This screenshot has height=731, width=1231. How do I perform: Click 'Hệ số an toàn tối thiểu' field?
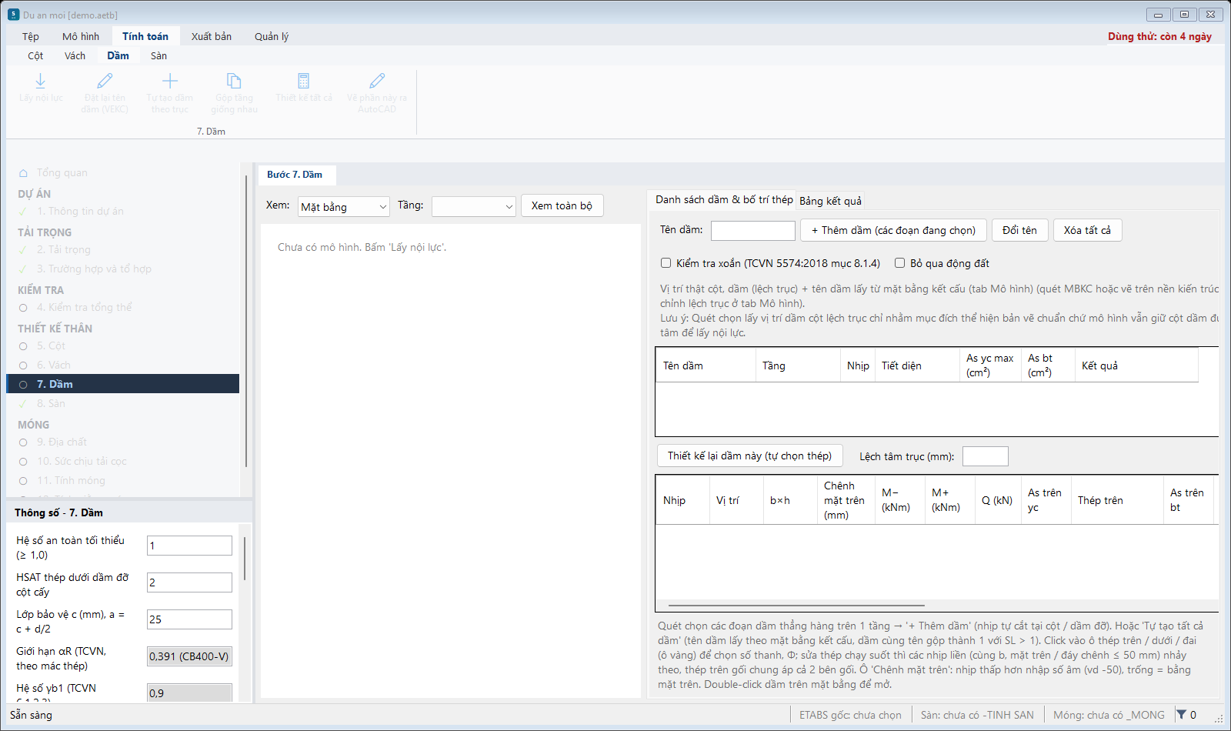click(189, 546)
